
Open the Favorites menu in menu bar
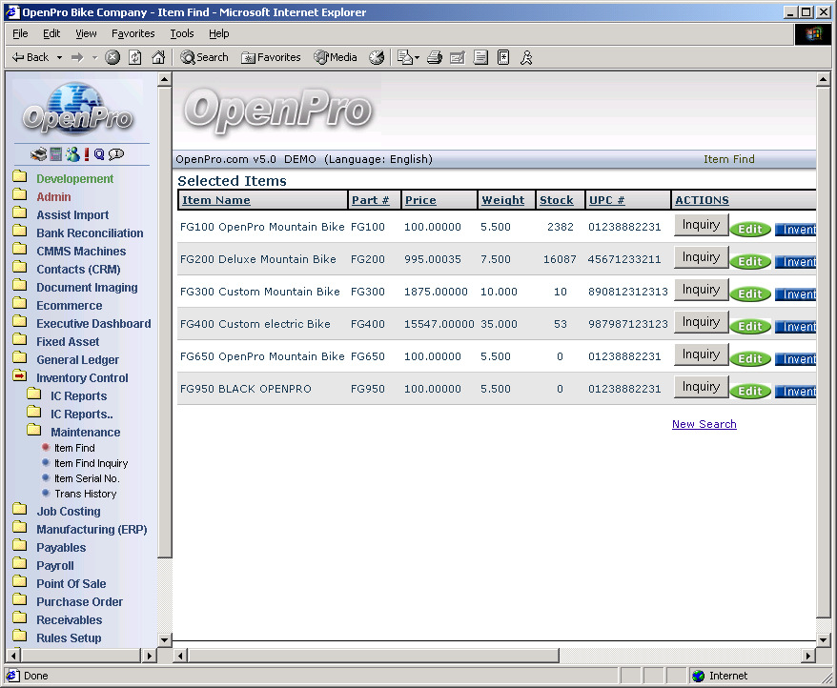tap(133, 33)
